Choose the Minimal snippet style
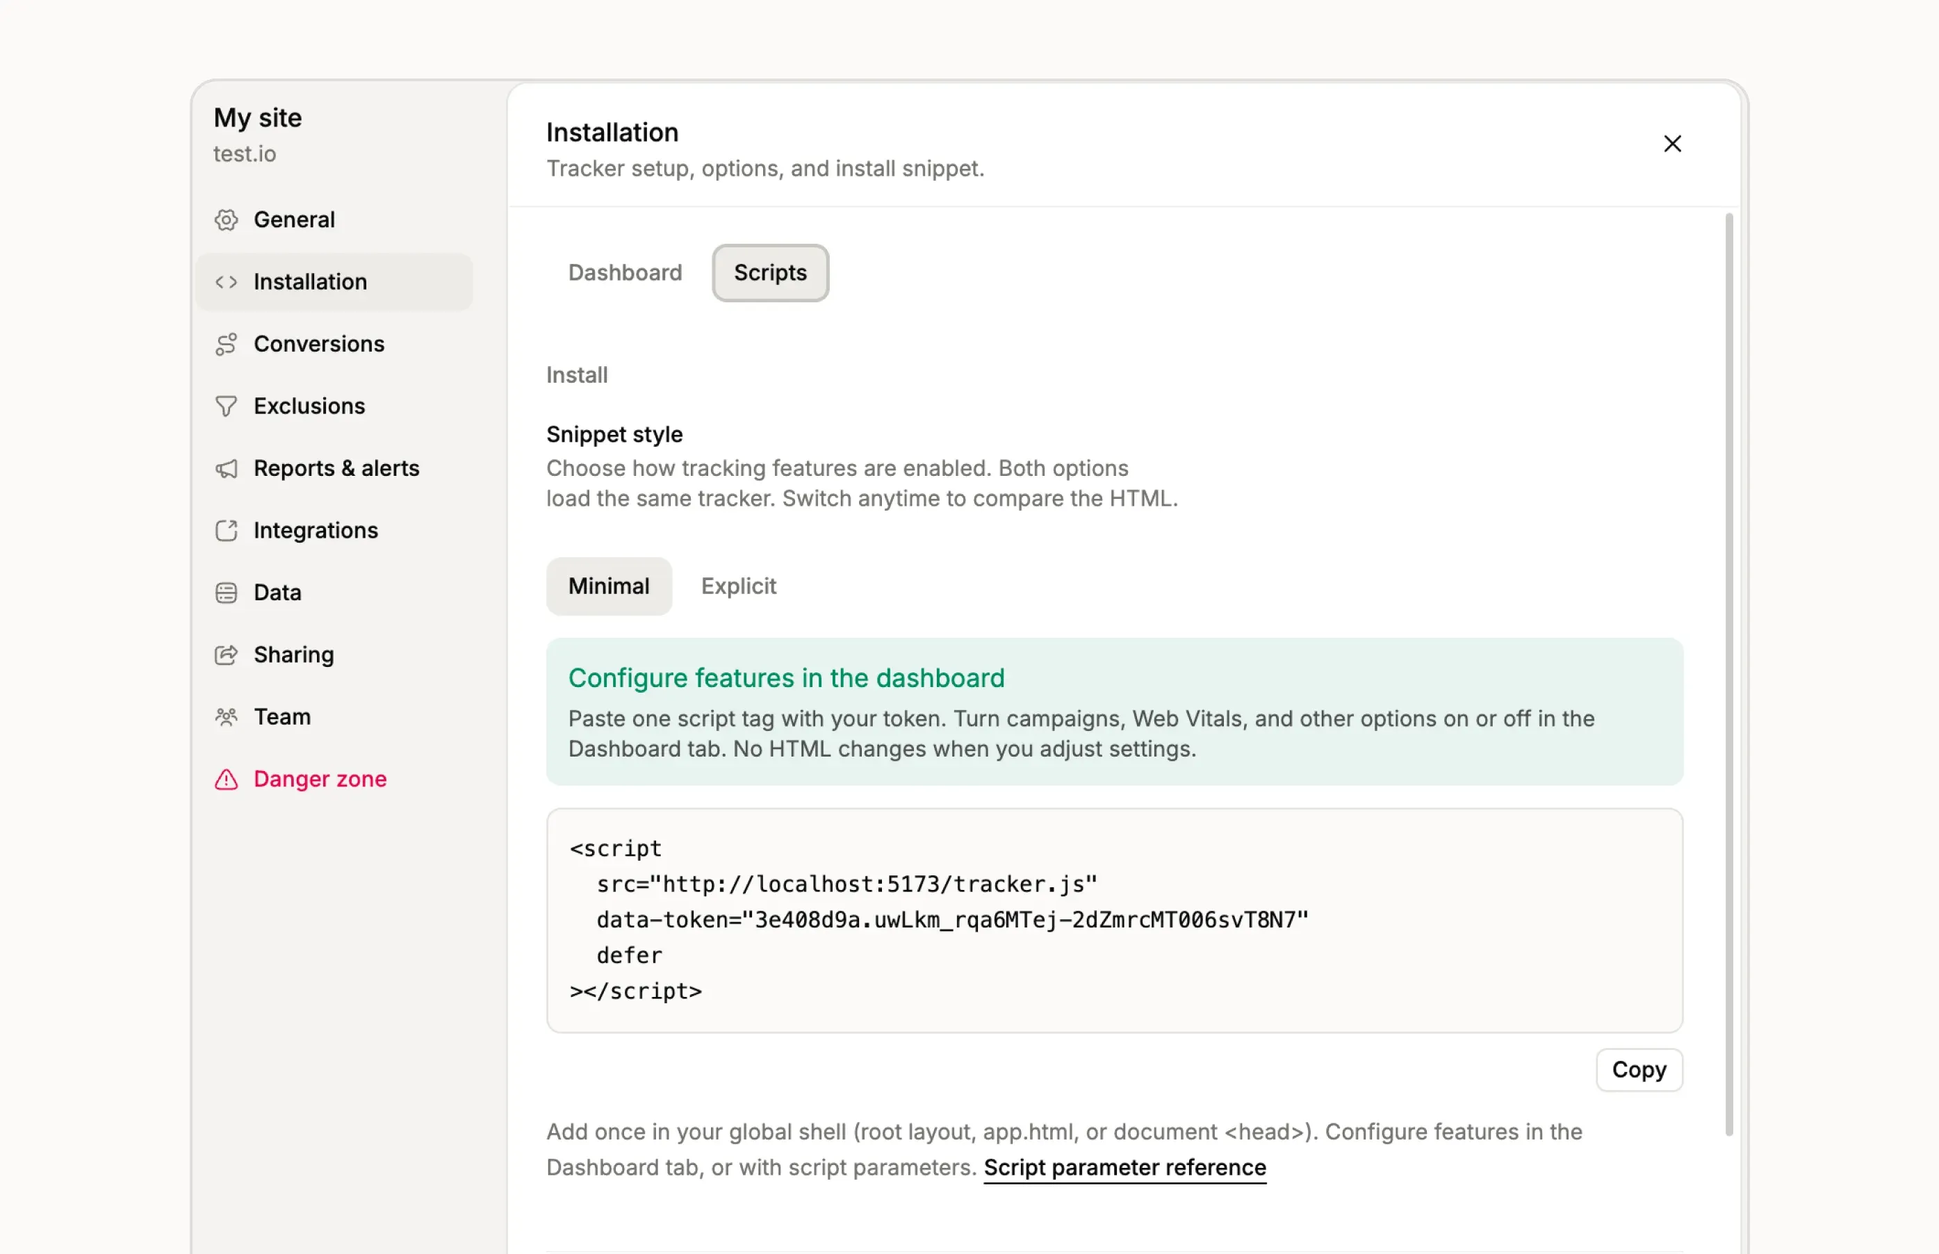Screen dimensions: 1939x1254 click(608, 586)
